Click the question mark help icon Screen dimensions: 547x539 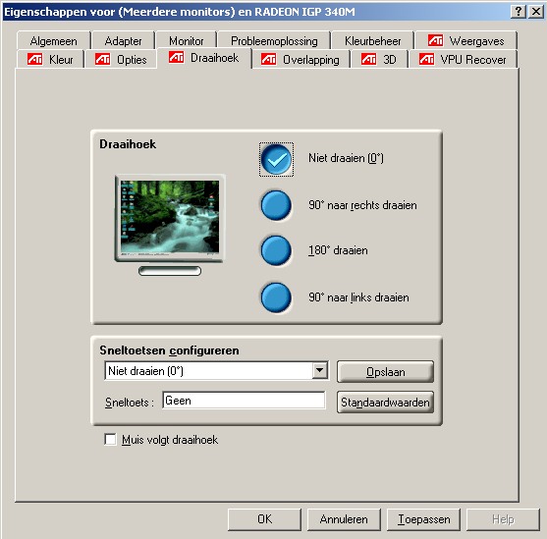point(519,12)
